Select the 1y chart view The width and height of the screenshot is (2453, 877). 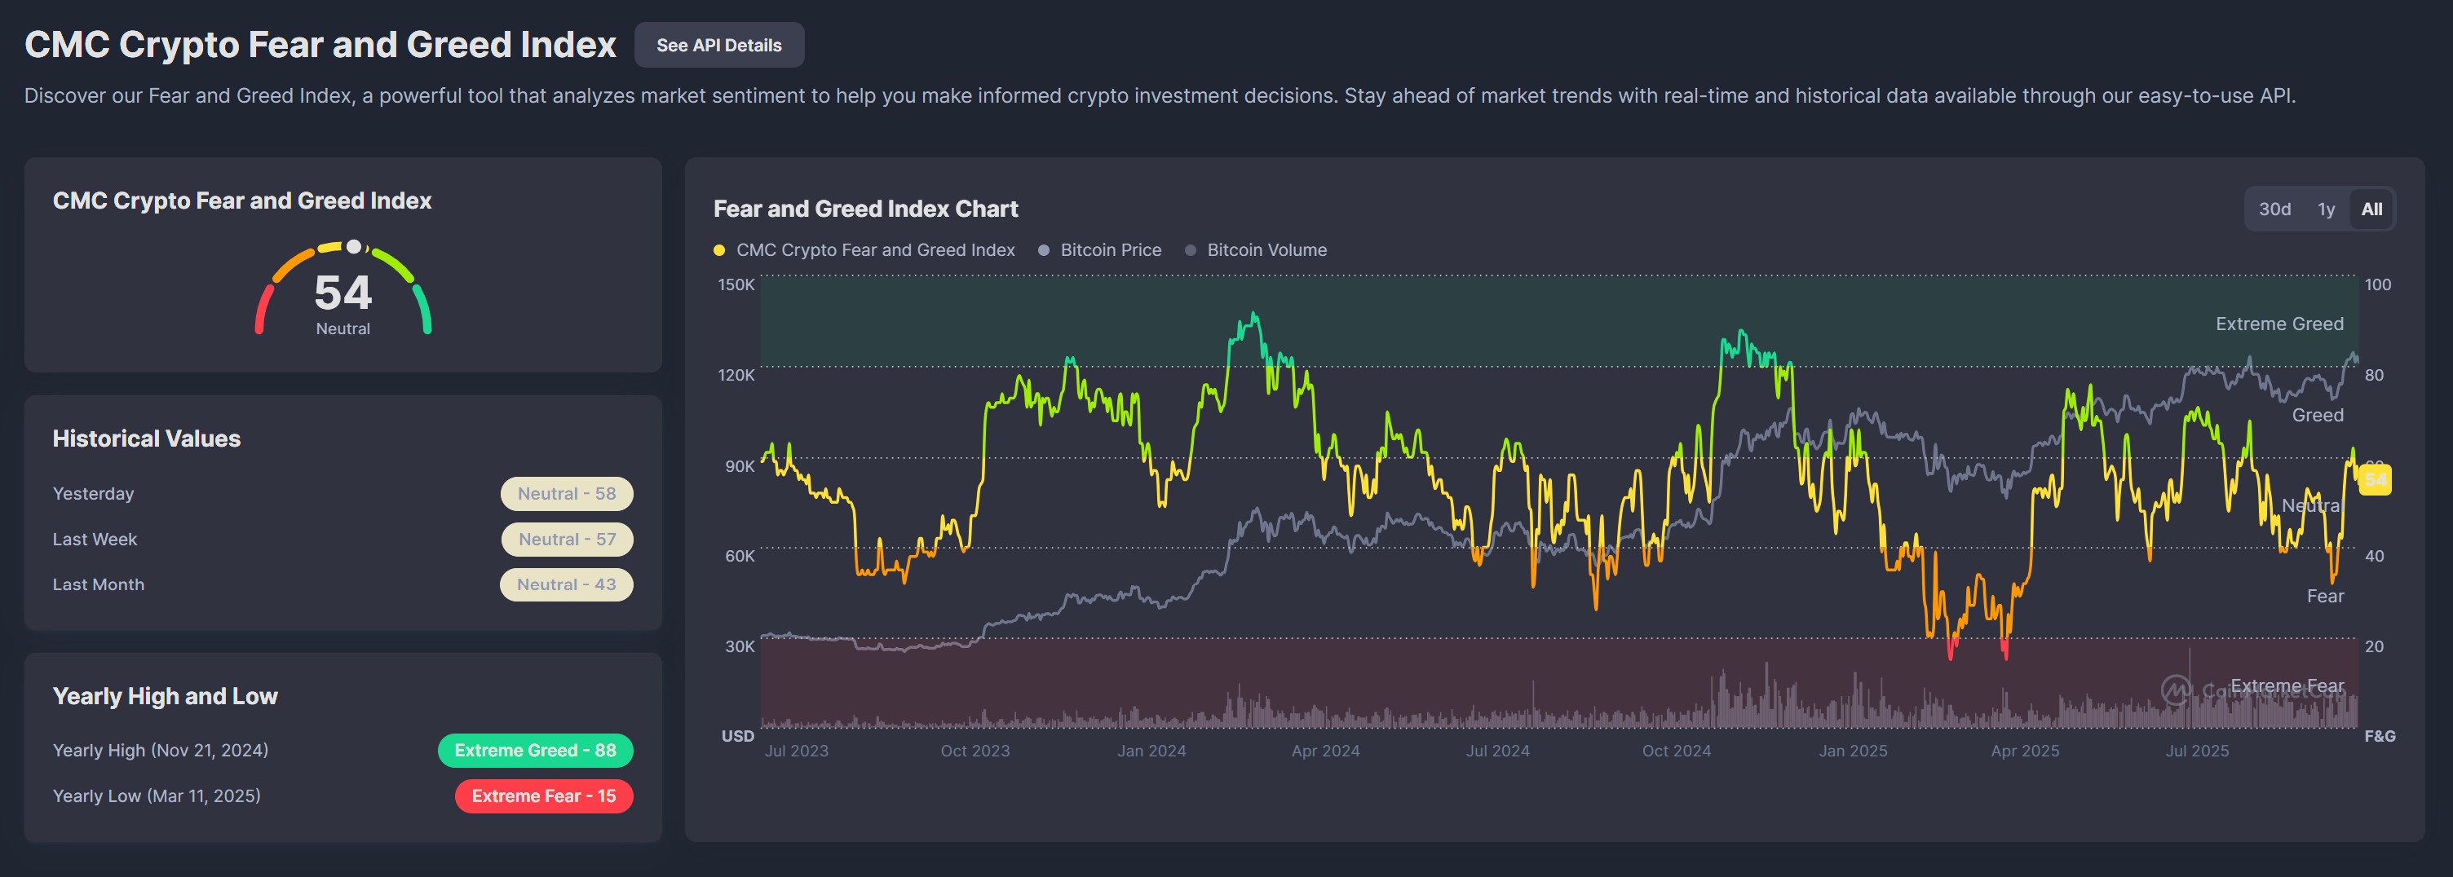point(2326,209)
